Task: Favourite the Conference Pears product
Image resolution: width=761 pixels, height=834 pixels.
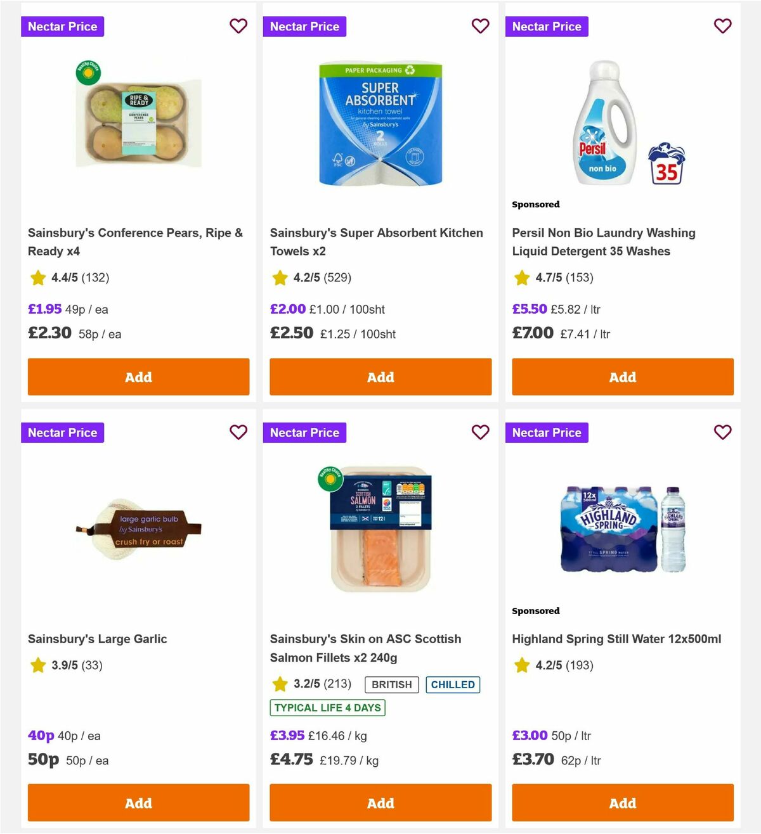Action: (238, 26)
